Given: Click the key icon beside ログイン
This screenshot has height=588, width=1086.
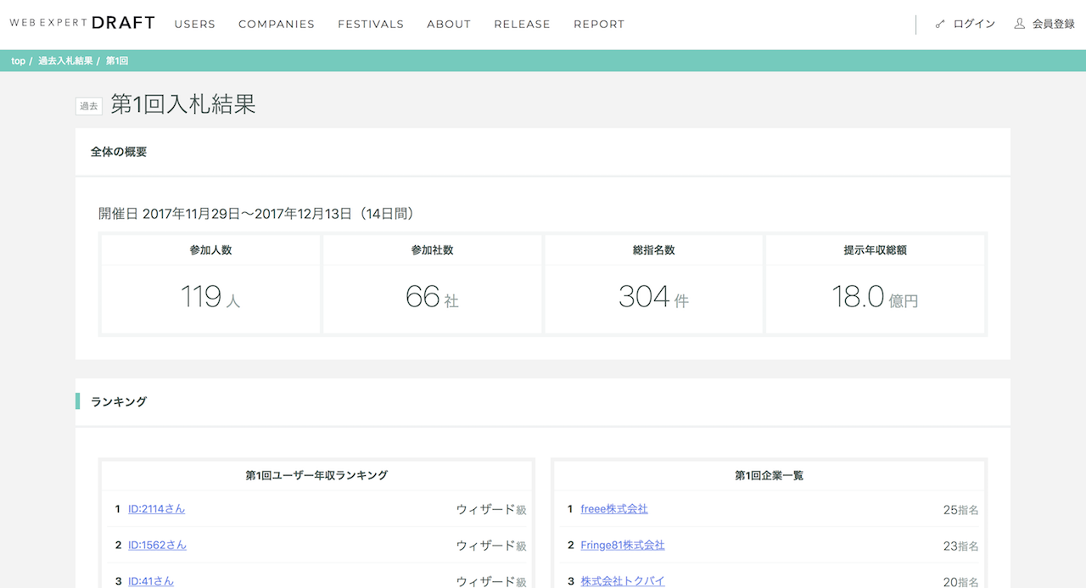Looking at the screenshot, I should [940, 25].
